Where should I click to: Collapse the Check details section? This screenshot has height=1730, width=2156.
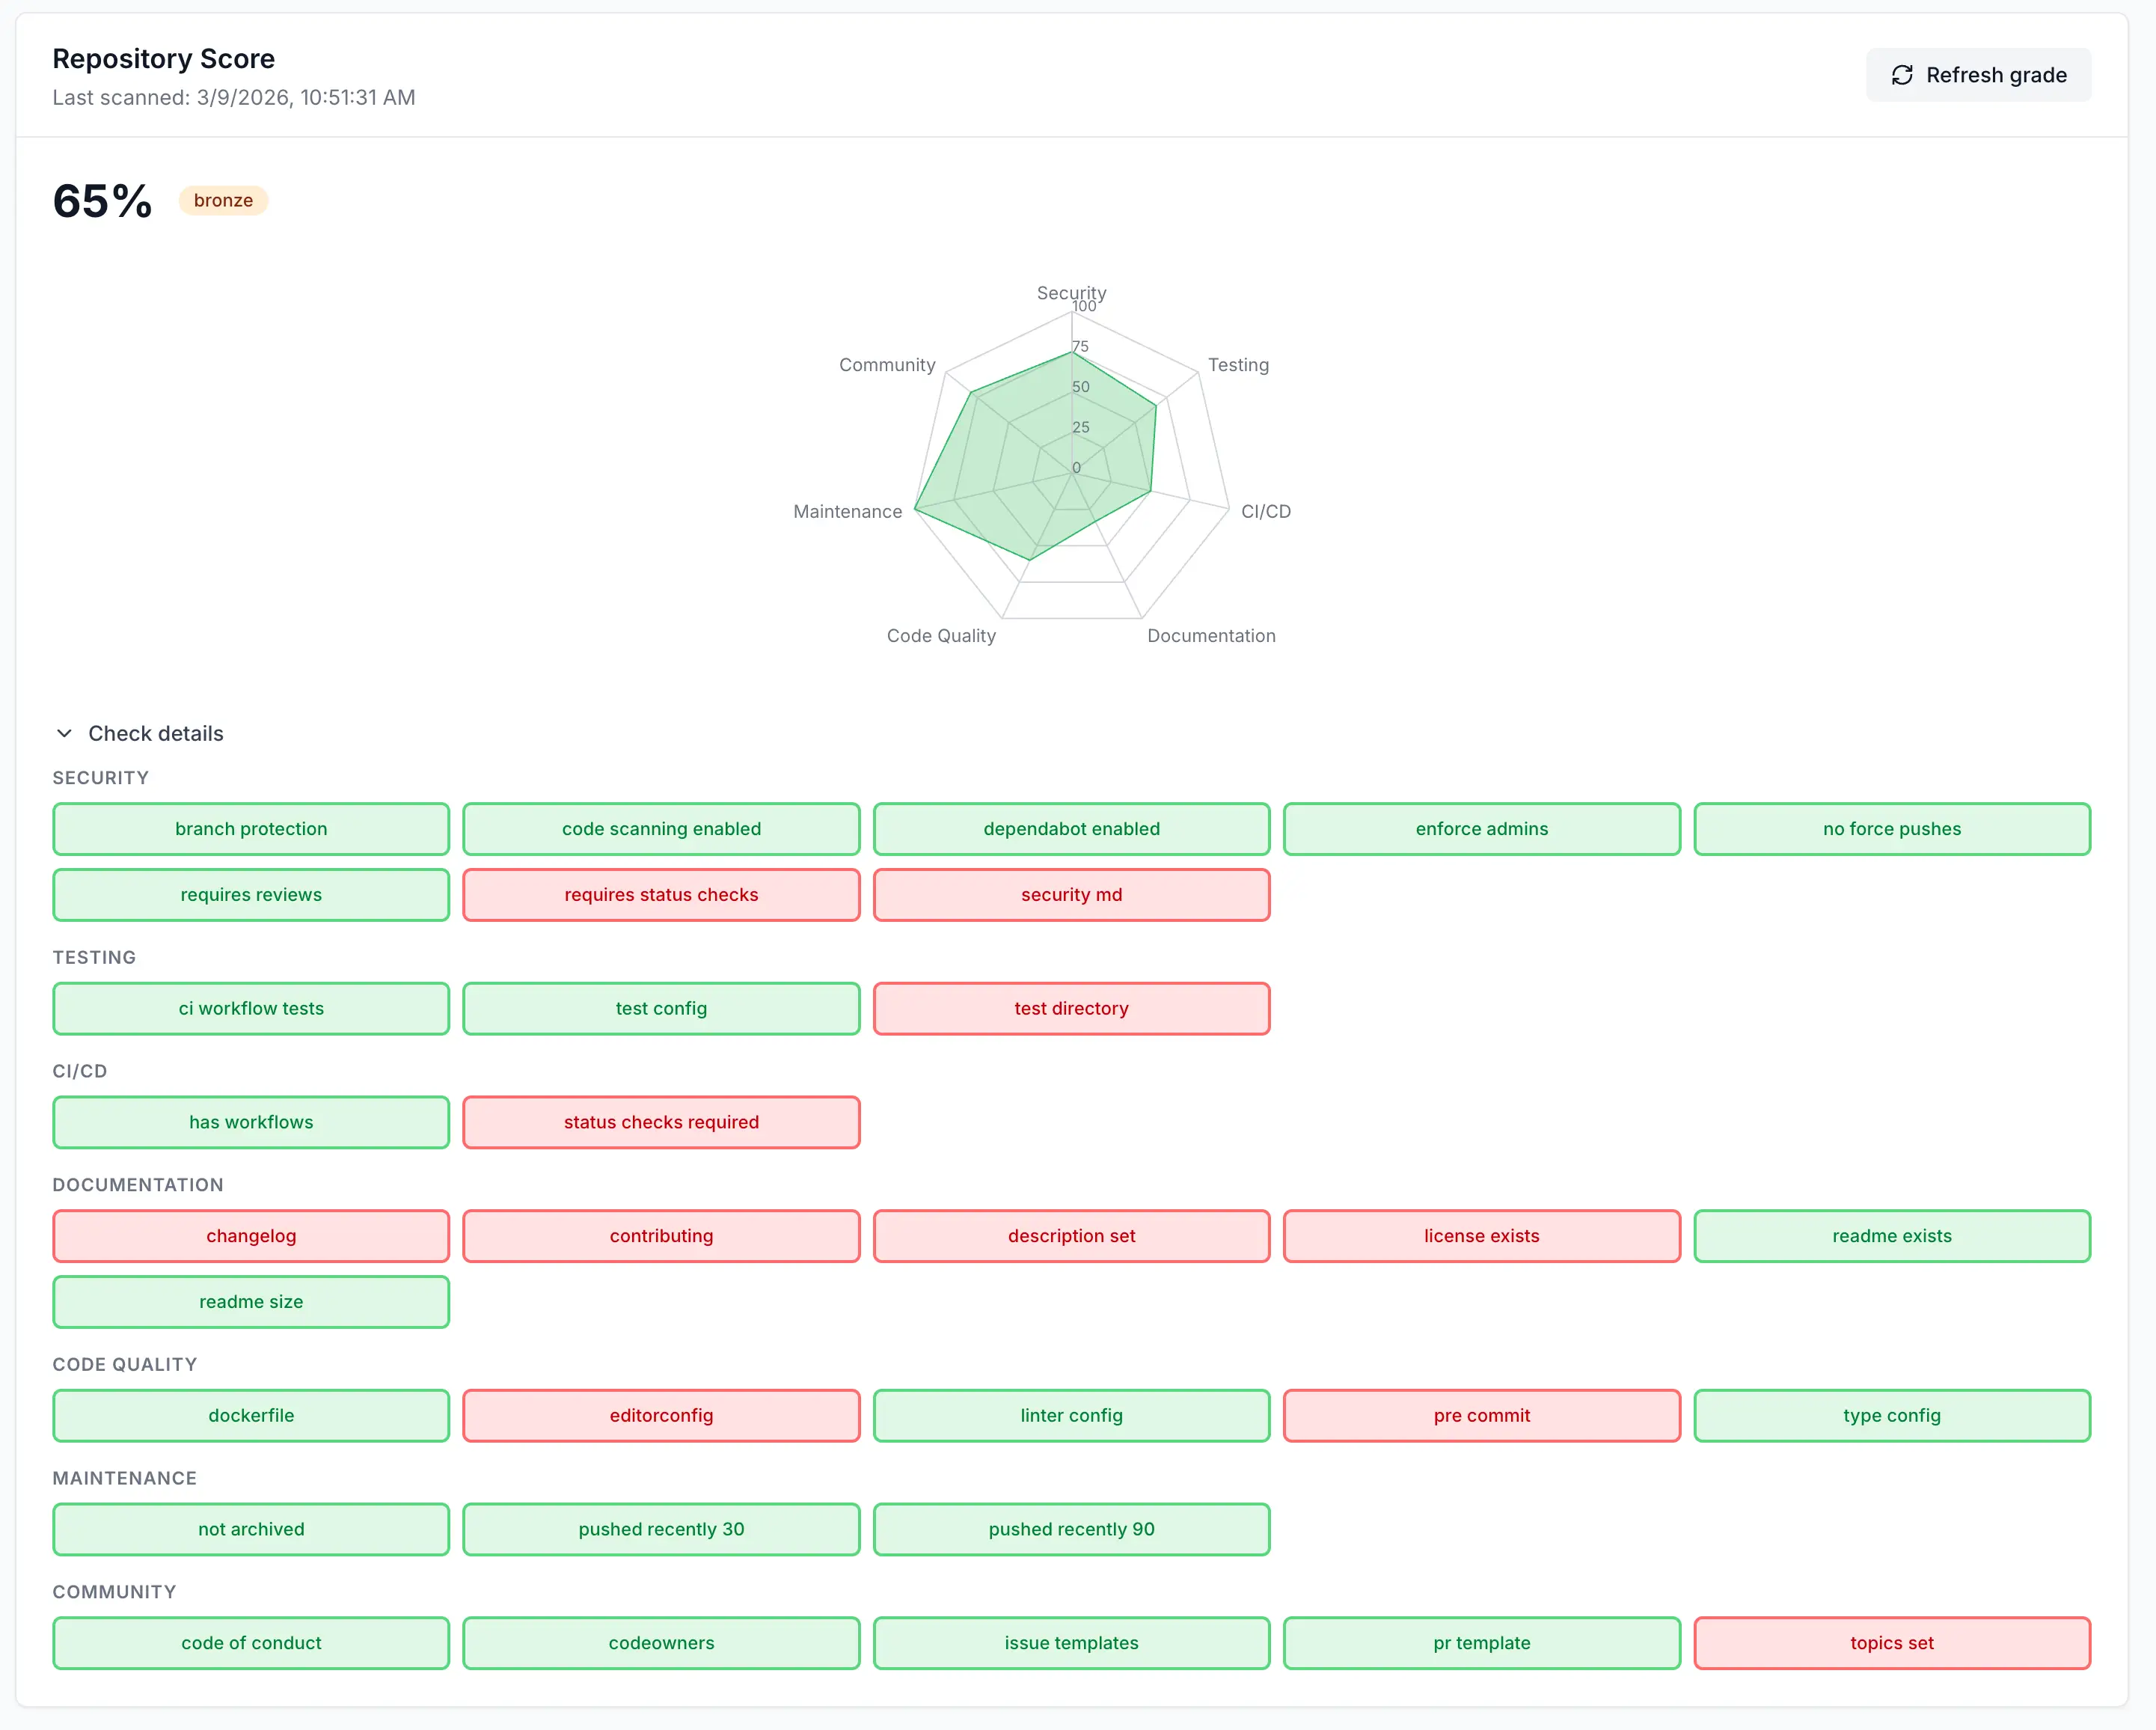(138, 733)
